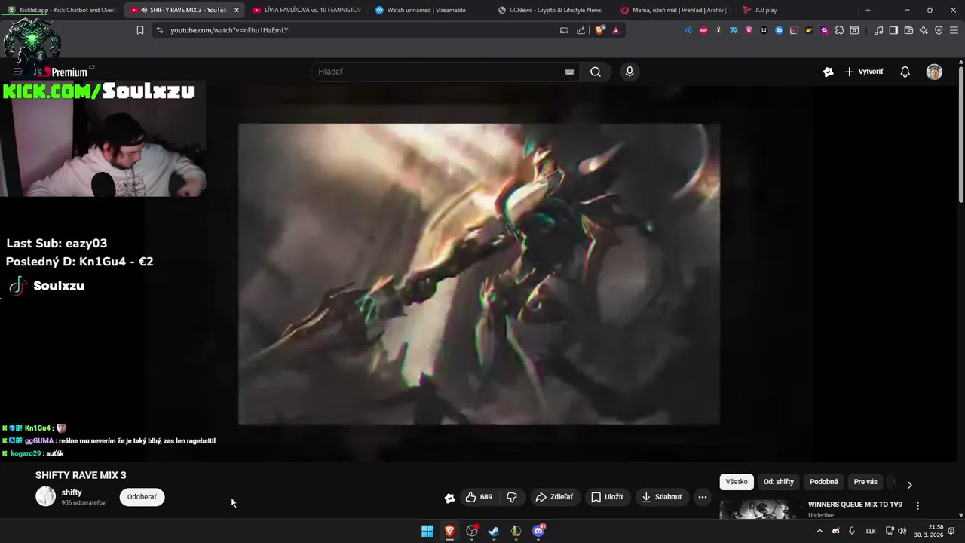Open the browser main hamburger menu
This screenshot has height=543, width=965.
[x=954, y=30]
